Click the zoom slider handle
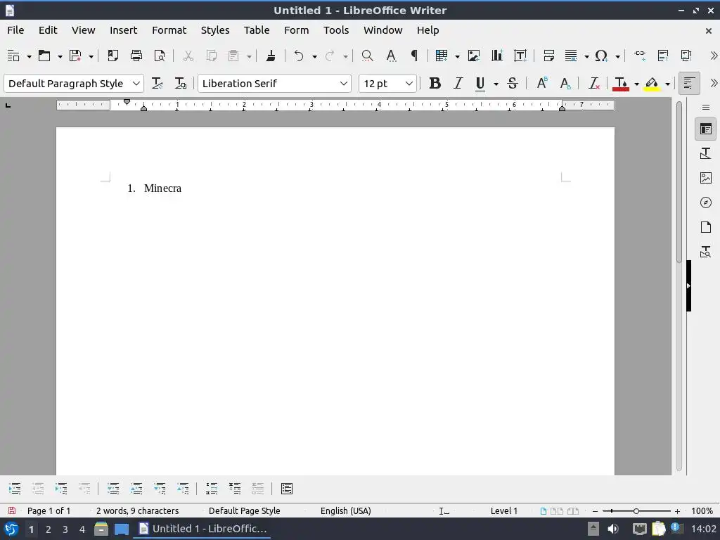The width and height of the screenshot is (720, 540). click(x=636, y=510)
